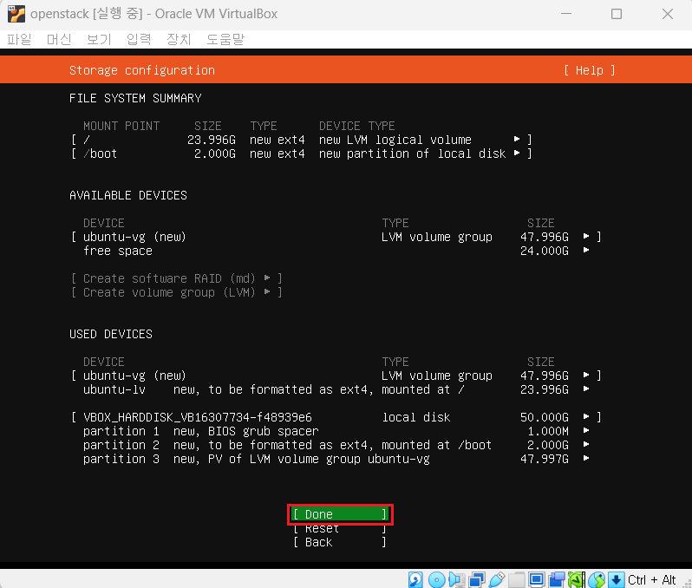
Task: Click the Help button in the header
Action: click(589, 70)
